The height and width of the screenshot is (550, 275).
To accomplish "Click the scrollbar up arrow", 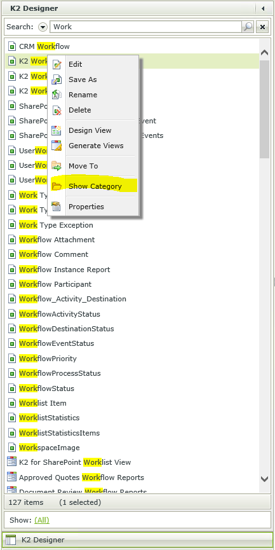I will [x=264, y=53].
